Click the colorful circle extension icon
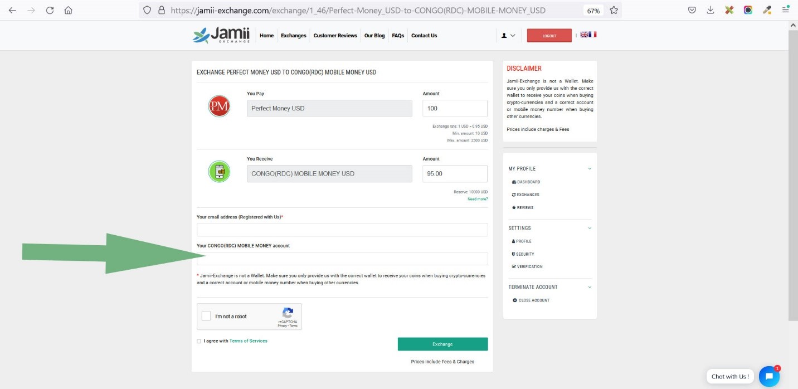The width and height of the screenshot is (798, 389). pos(748,10)
